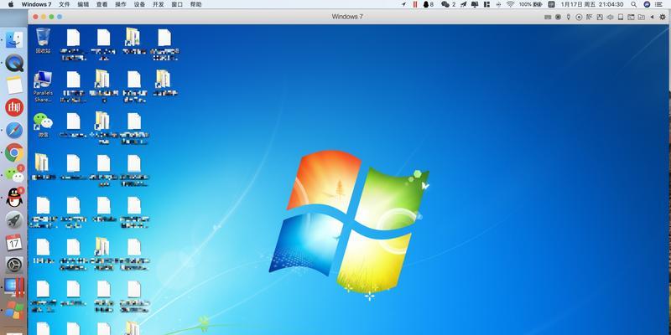The width and height of the screenshot is (671, 335).
Task: Open Notification Center list icon
Action: [660, 4]
